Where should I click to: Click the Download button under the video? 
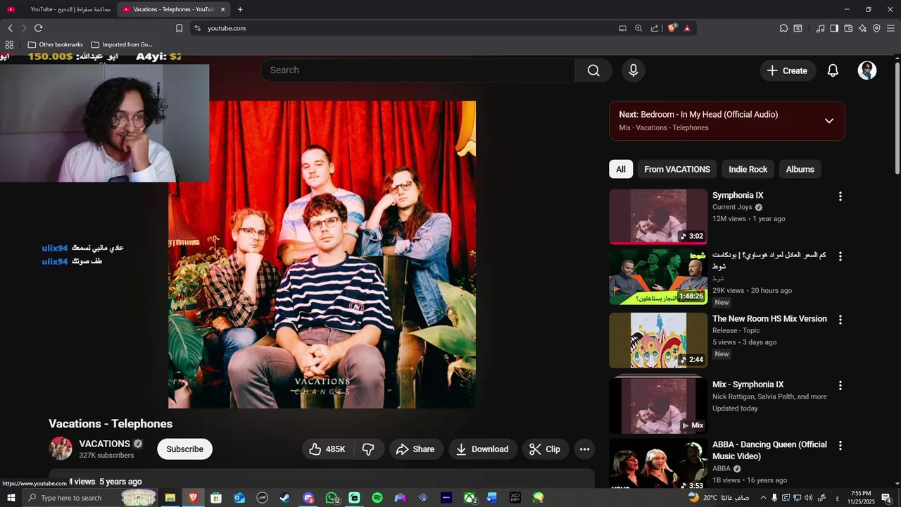[482, 449]
